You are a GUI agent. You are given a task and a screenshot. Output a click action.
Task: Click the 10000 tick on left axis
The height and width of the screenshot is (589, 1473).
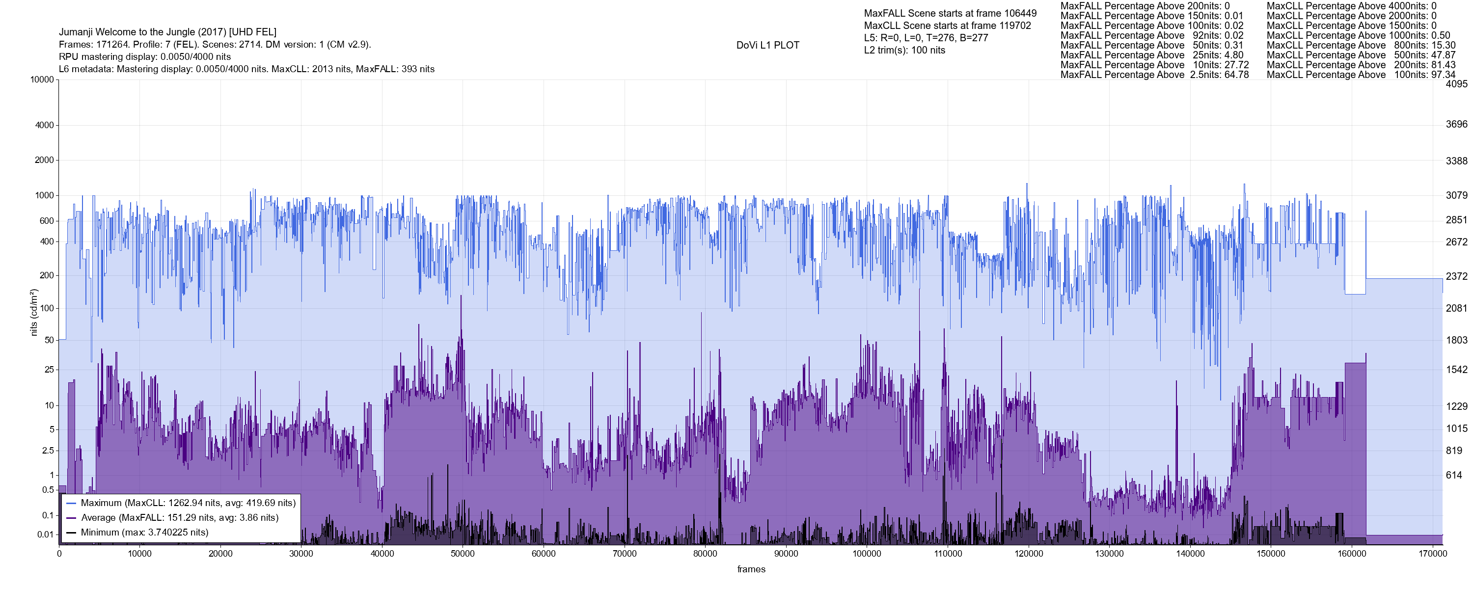(42, 80)
